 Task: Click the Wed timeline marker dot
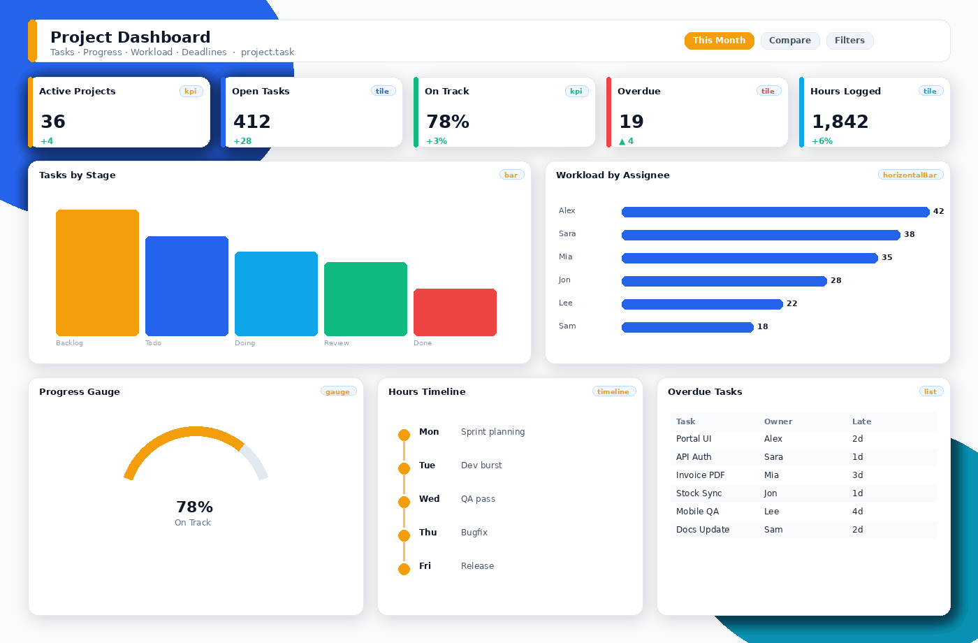[404, 502]
